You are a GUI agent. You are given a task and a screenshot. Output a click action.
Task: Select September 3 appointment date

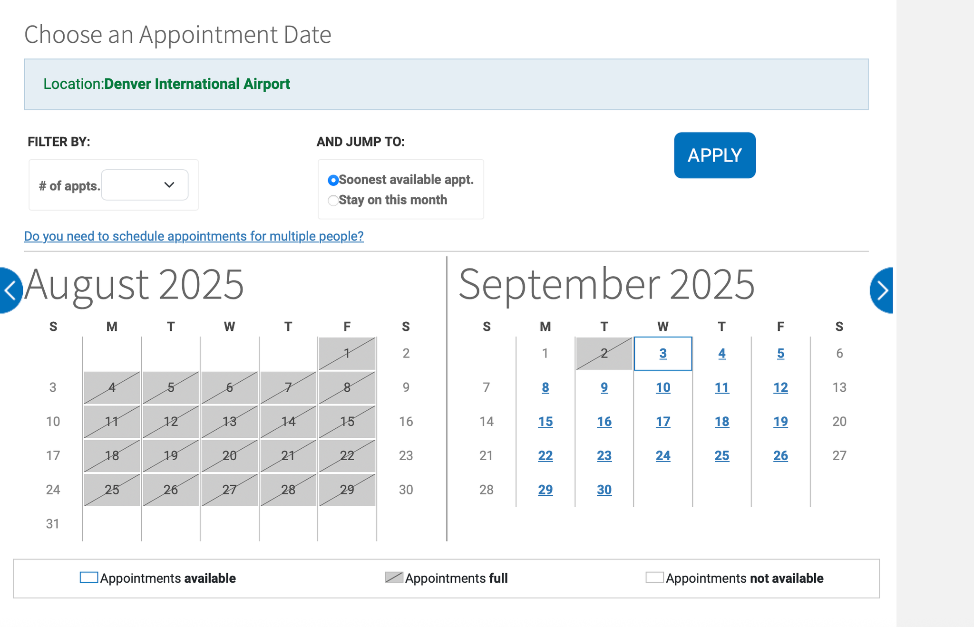click(x=663, y=354)
